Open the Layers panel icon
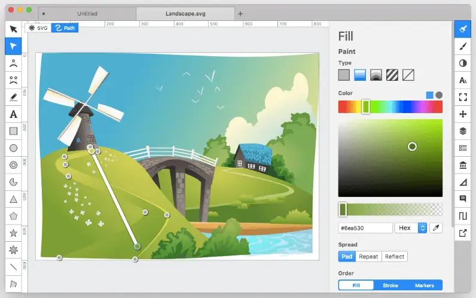Viewport: 476px width, 298px height. tap(462, 130)
